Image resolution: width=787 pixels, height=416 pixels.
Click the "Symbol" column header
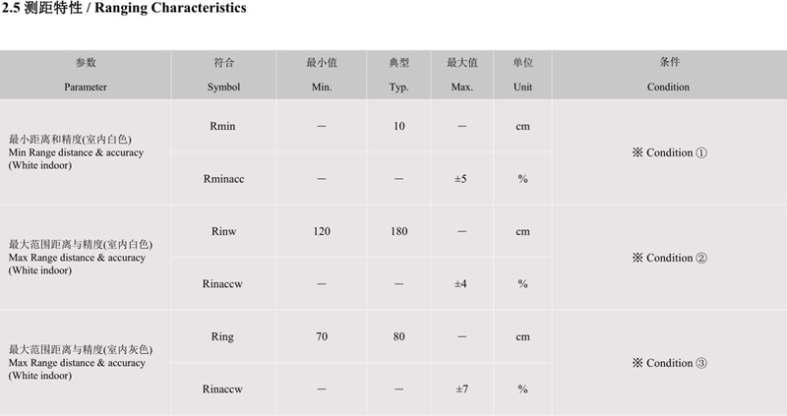point(223,87)
